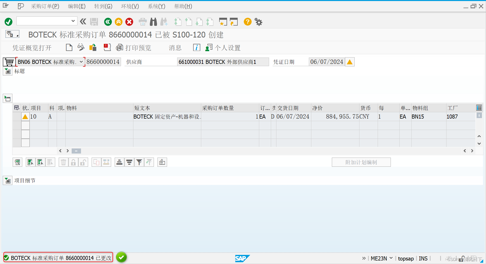Click the create shortcut icon
The image size is (486, 264).
[x=234, y=22]
